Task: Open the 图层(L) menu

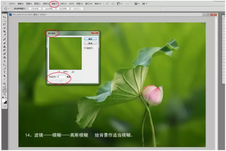Action: (37, 4)
